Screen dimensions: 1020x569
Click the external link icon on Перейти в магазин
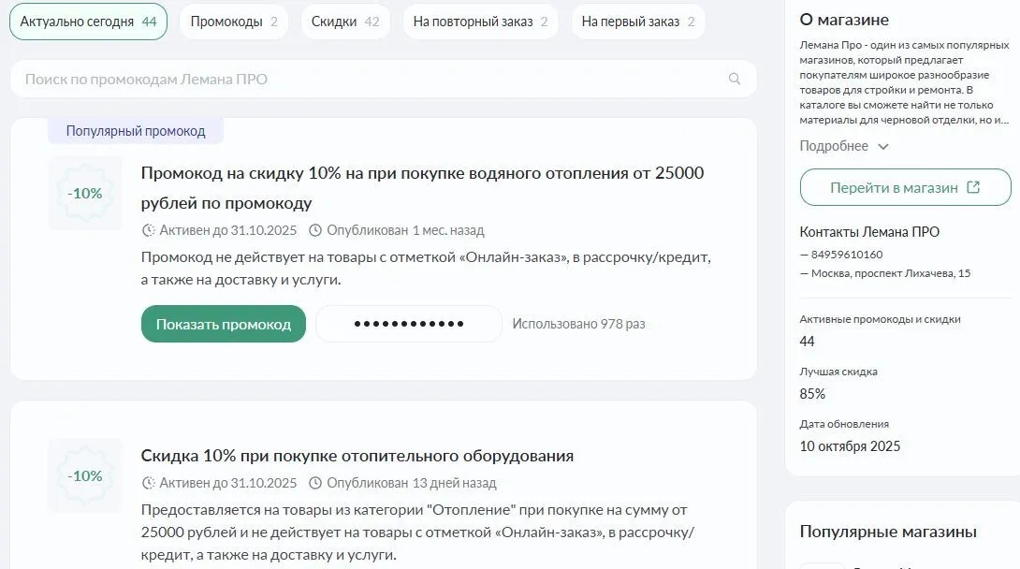[x=973, y=185]
